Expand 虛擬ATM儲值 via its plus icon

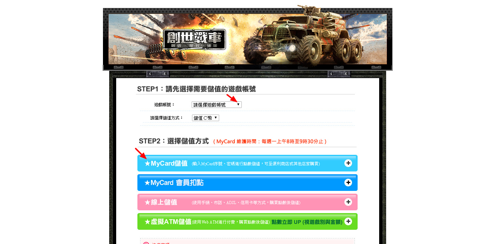[x=348, y=221]
